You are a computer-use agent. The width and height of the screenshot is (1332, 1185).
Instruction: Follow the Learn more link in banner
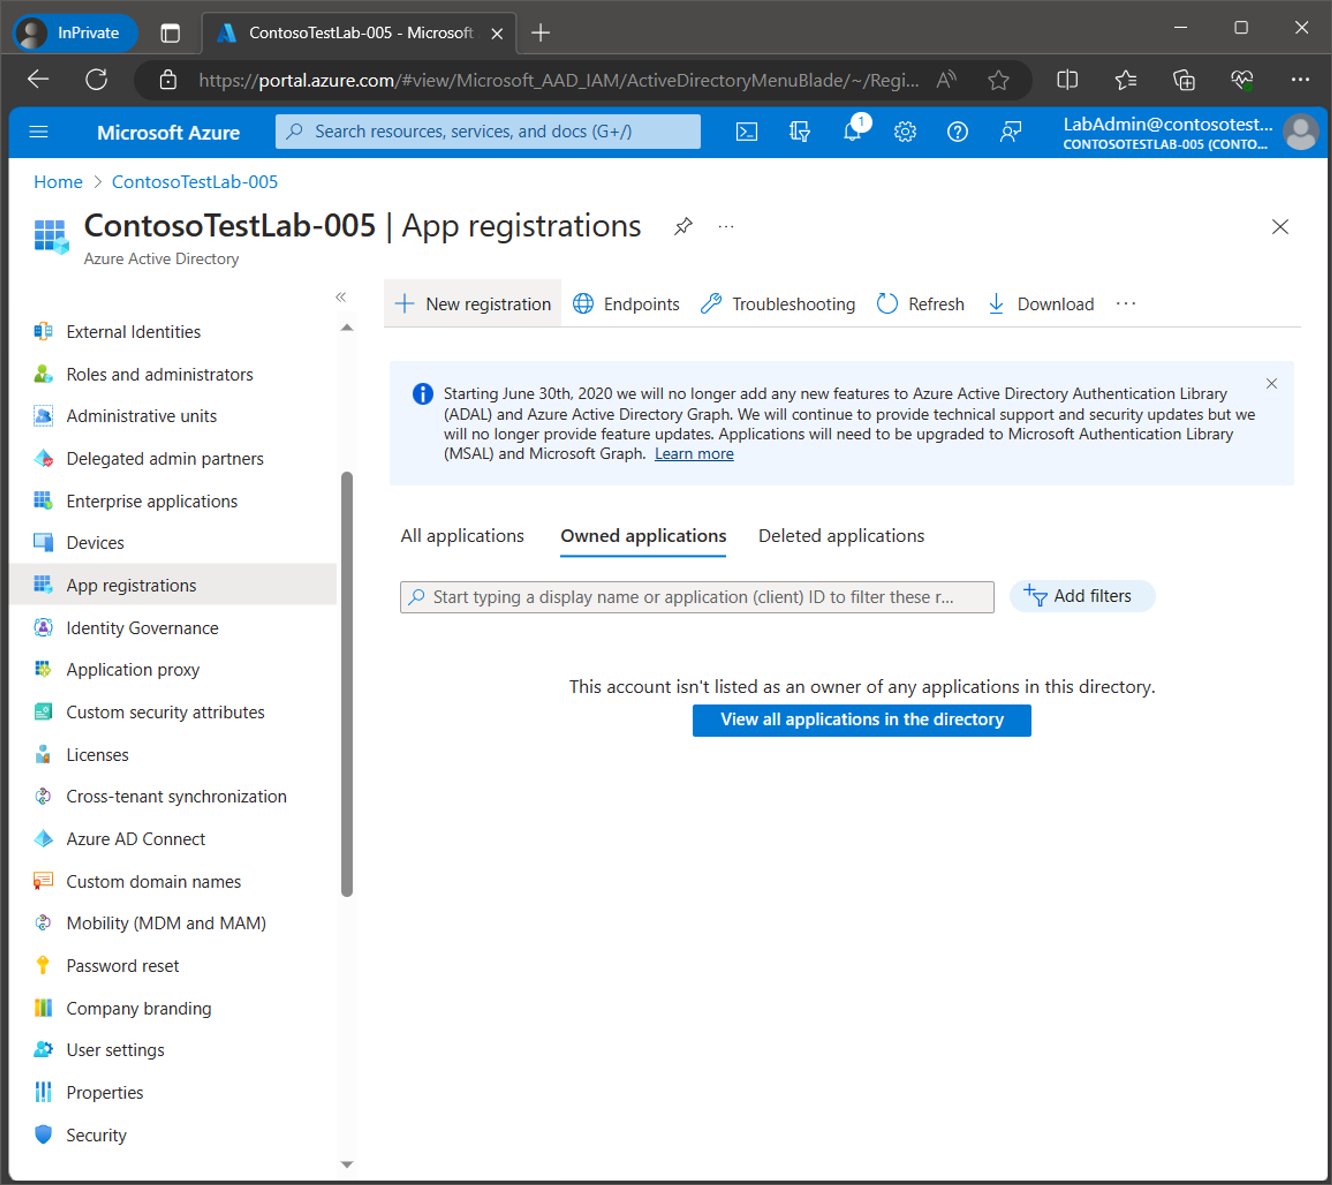[694, 454]
